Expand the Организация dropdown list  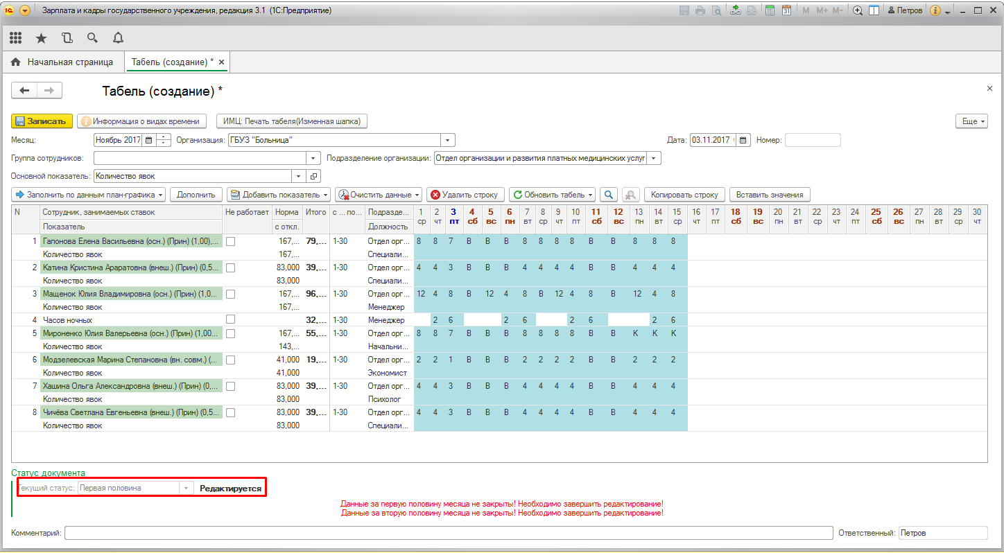448,140
